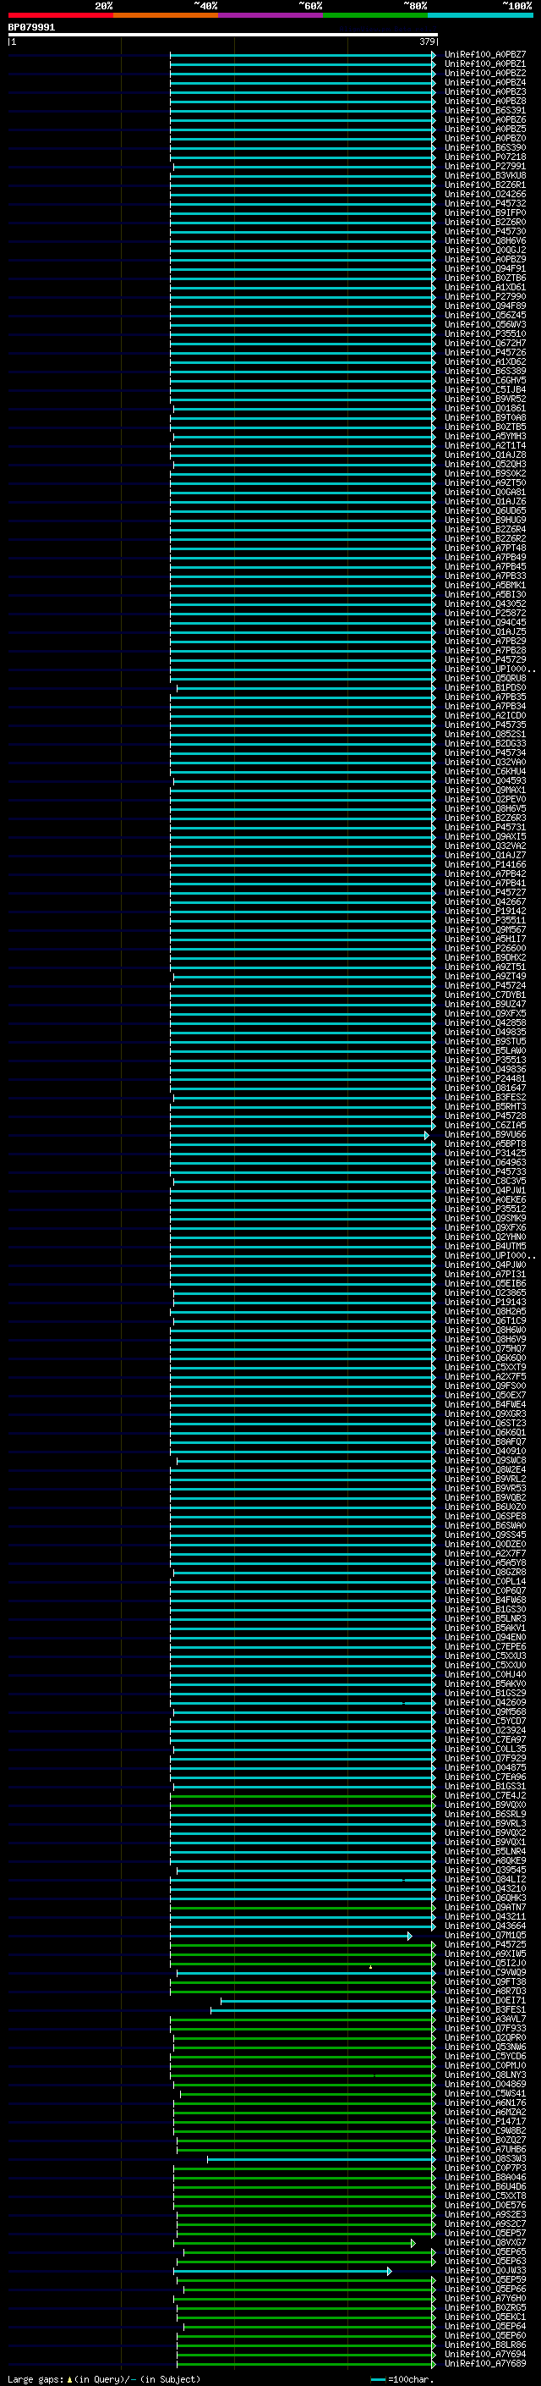Click the cyan ~100% identity legend segment
Viewport: 541px width, 2386px height.
pos(481,15)
